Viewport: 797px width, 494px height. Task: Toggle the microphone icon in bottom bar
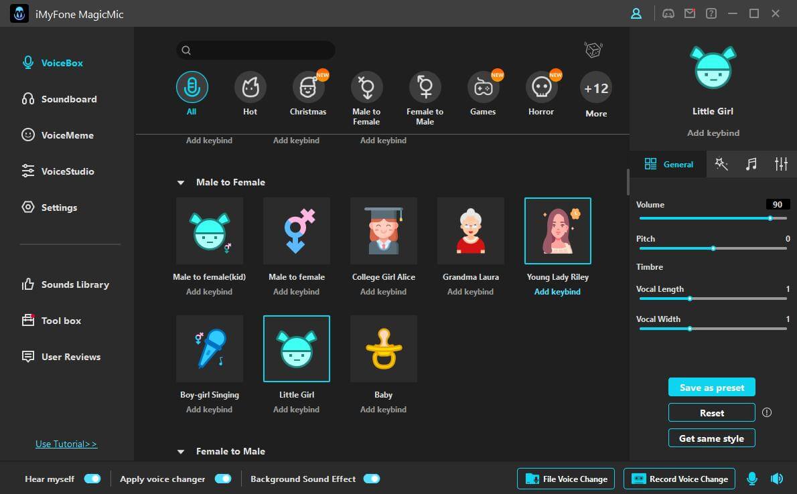[x=751, y=479]
